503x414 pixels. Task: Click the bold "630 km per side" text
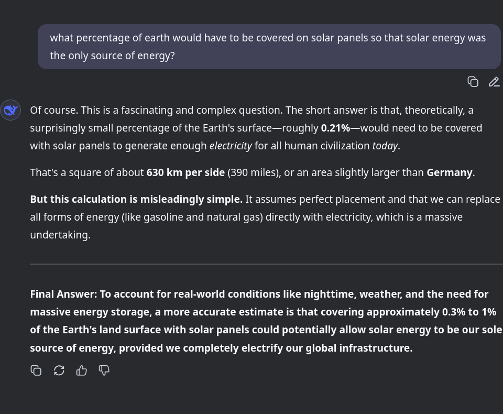(185, 172)
